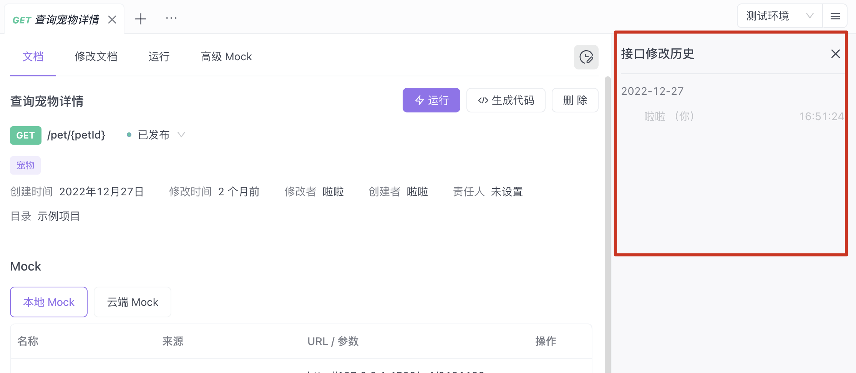The image size is (856, 373).
Task: Switch to 云端 Mock mode
Action: pos(132,302)
